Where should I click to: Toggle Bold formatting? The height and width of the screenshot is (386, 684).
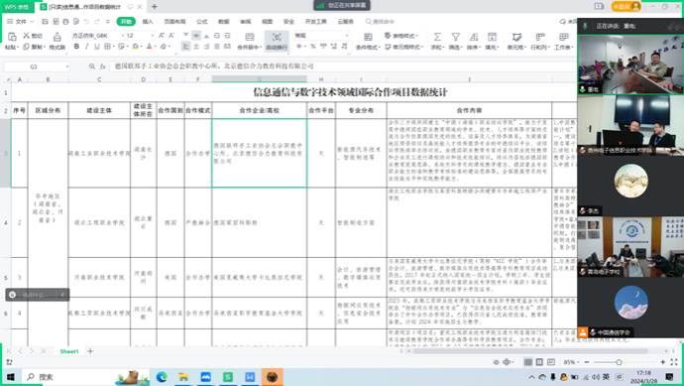tap(76, 47)
